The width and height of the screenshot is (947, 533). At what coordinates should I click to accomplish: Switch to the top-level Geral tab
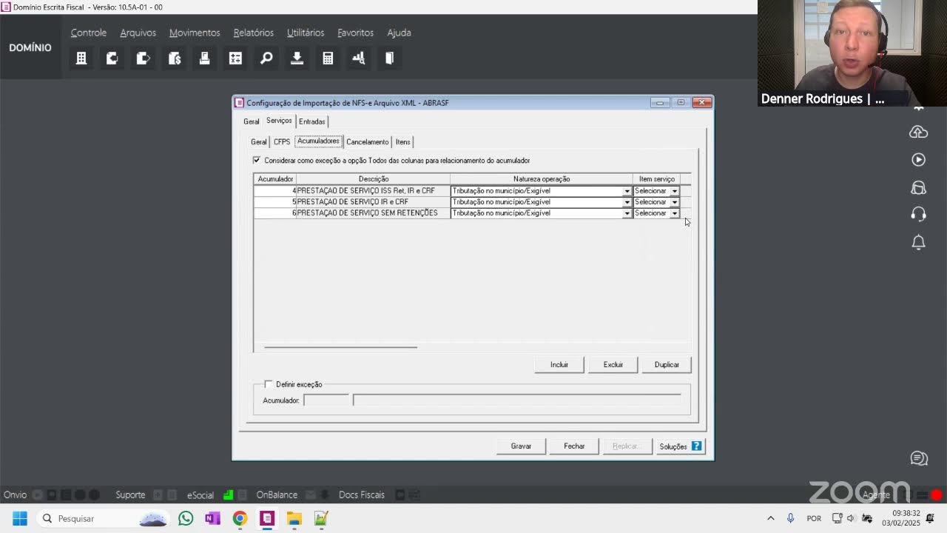click(252, 121)
